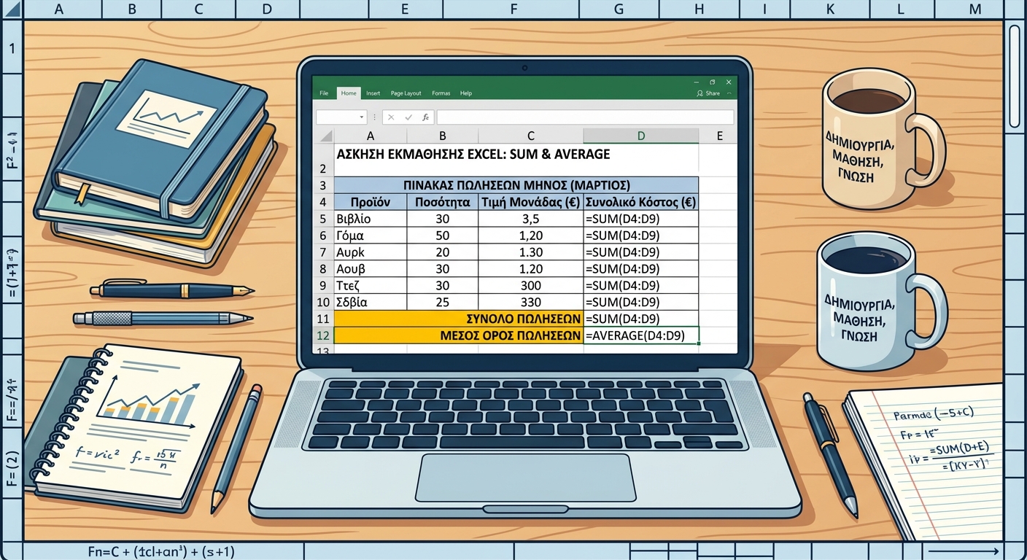
Task: Open the Name Box dropdown arrow
Action: pos(362,117)
